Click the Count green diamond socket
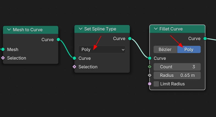The height and width of the screenshot is (117, 216). click(150, 67)
